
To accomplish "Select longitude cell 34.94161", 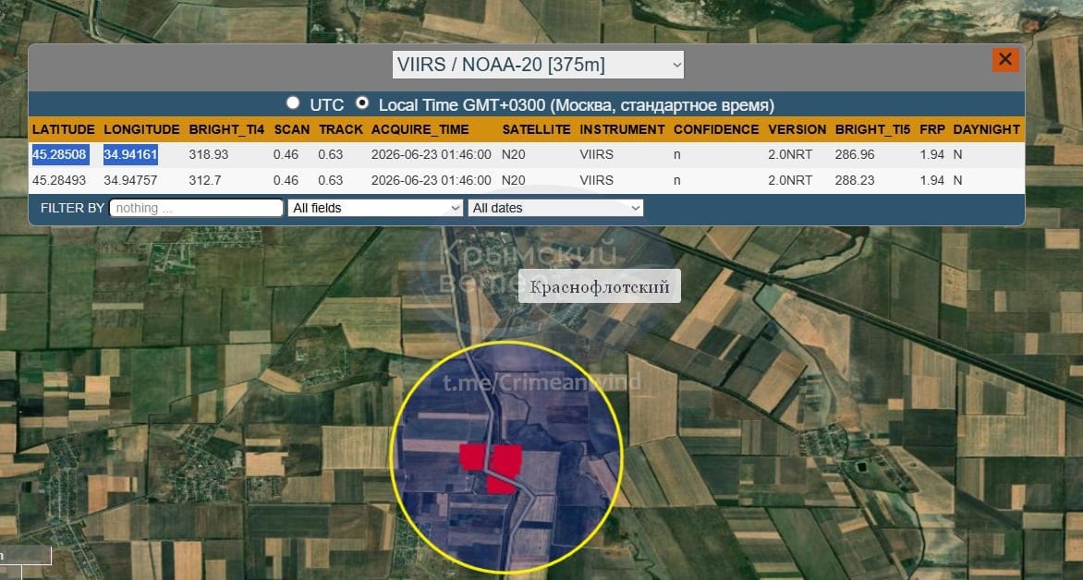I will tap(130, 154).
